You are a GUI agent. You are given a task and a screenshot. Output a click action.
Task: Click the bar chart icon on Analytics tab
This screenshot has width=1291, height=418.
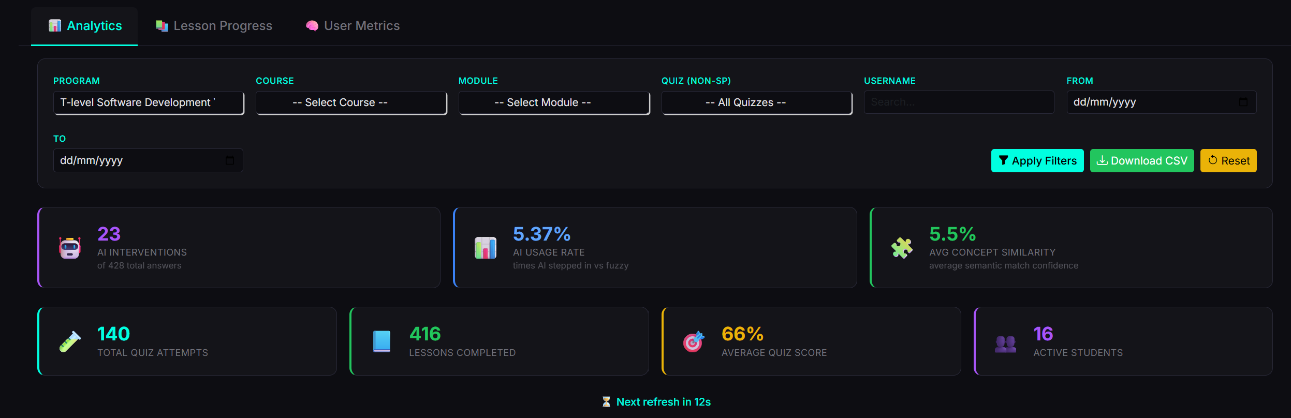(55, 26)
